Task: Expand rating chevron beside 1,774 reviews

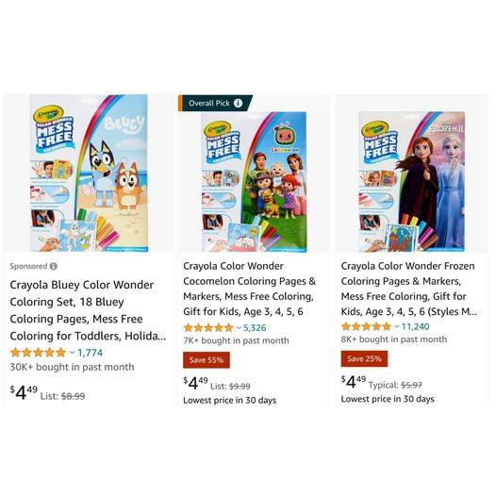Action: [x=72, y=353]
